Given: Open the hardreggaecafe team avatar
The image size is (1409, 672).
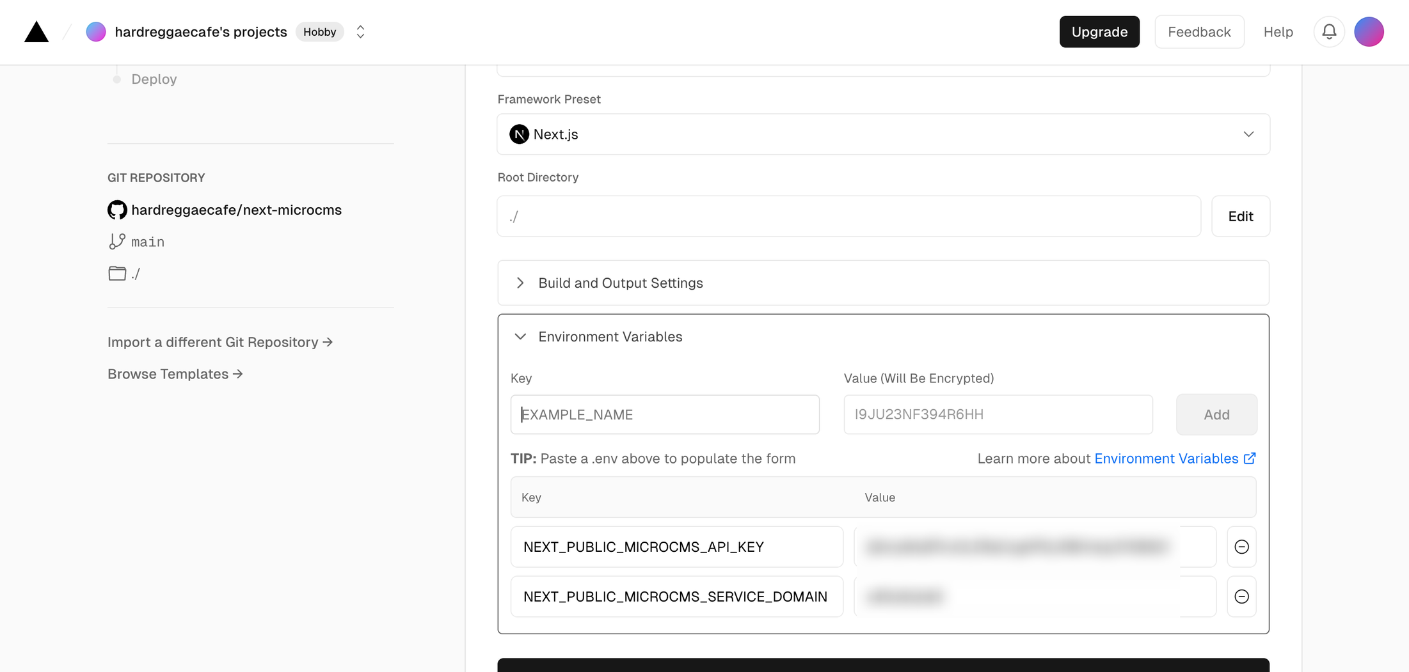Looking at the screenshot, I should point(96,32).
